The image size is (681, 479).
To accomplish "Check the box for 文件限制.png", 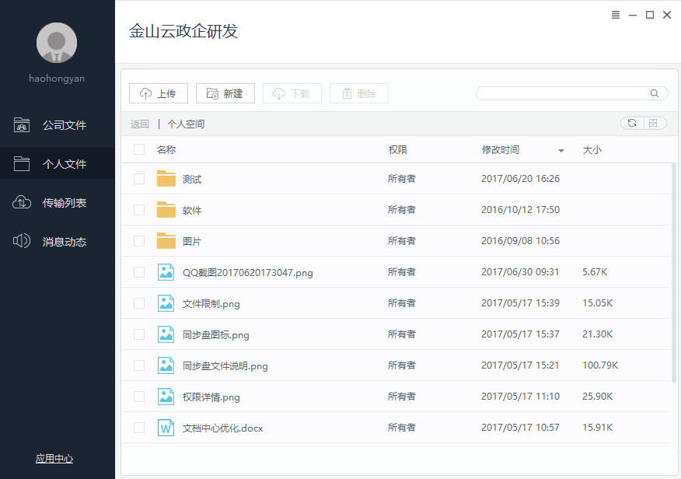I will pyautogui.click(x=139, y=303).
